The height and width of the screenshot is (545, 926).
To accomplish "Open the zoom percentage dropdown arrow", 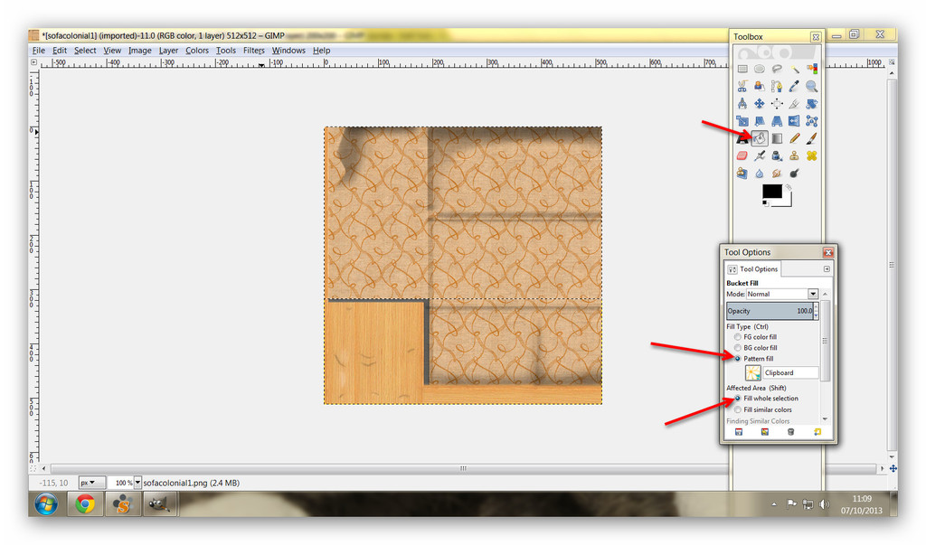I will (137, 483).
